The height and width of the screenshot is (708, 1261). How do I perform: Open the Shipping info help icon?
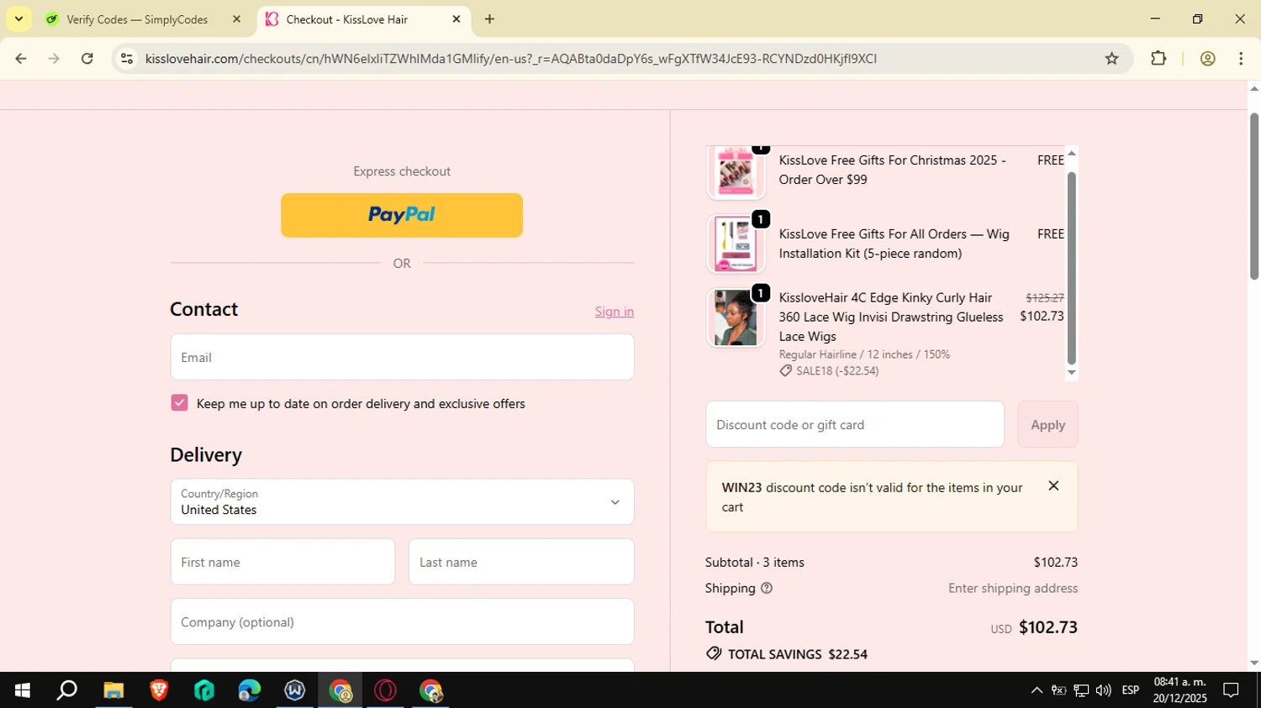[x=767, y=588]
